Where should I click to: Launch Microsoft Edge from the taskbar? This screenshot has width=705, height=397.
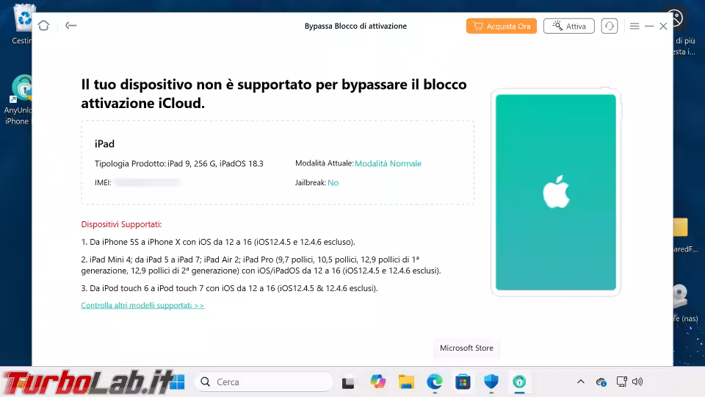(435, 382)
